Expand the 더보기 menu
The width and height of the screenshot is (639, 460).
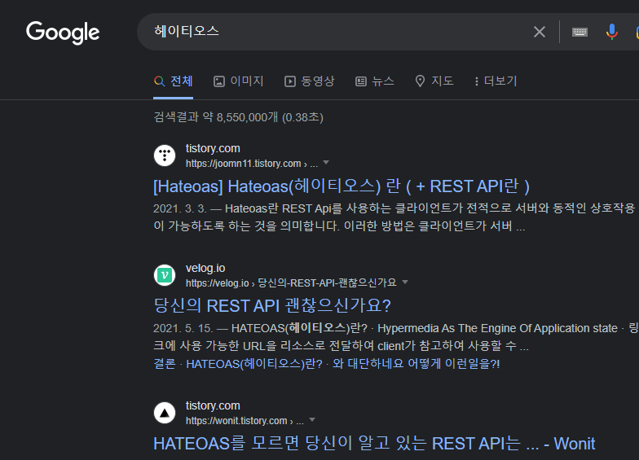point(496,81)
